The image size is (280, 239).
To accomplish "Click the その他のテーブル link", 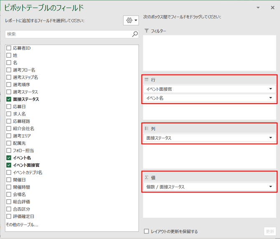I will [22, 224].
